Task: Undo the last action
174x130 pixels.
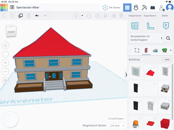Action: (37, 16)
